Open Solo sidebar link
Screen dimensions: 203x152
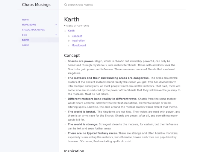coord(24,35)
